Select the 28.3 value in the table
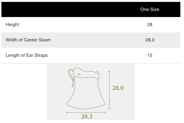 tap(150, 40)
